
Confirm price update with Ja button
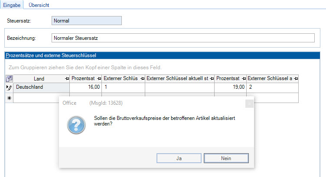coord(179,158)
